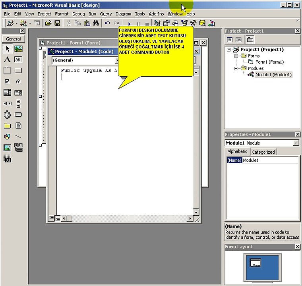
Task: Click the form thumbnail in Form Layout
Action: pos(255,263)
